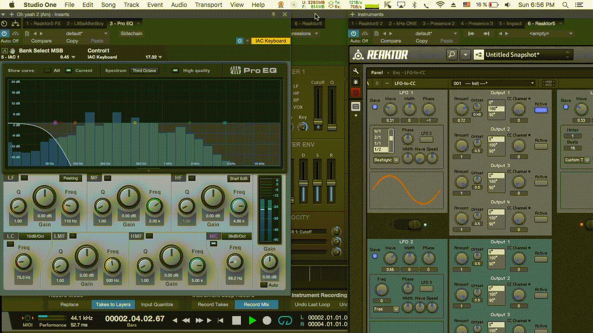Toggle High quality option in Pro EQ
The width and height of the screenshot is (593, 333).
(x=176, y=71)
